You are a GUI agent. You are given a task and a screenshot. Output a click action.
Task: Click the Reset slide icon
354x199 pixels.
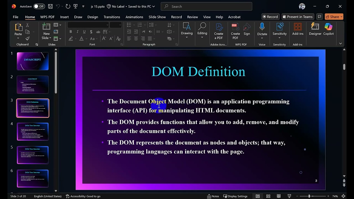point(56,32)
